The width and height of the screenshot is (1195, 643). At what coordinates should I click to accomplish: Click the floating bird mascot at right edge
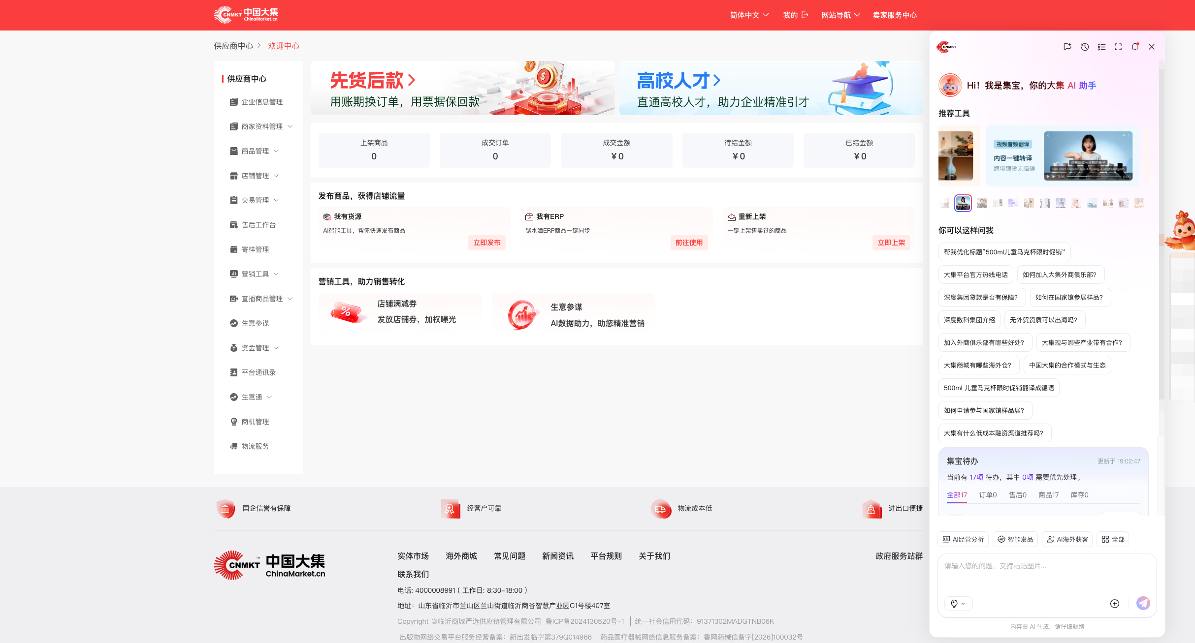coord(1181,230)
